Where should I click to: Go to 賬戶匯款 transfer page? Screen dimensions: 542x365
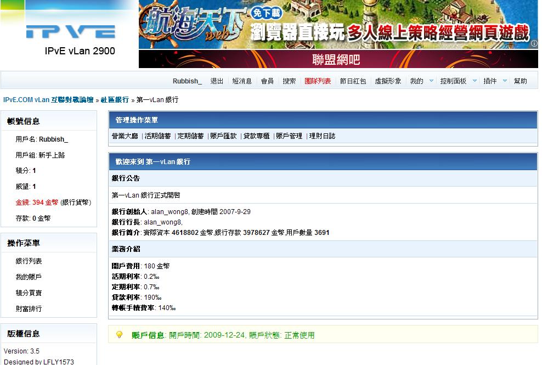click(x=224, y=136)
